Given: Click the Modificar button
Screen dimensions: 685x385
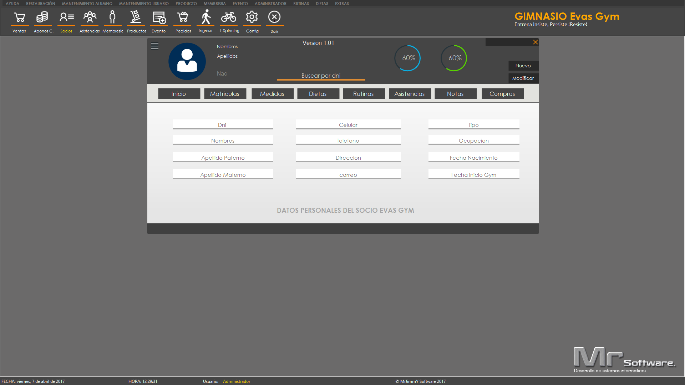Looking at the screenshot, I should [523, 78].
